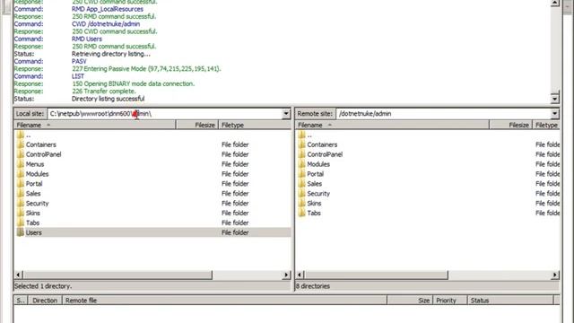Click the 'Selected 1 directory.' status text

pyautogui.click(x=43, y=286)
